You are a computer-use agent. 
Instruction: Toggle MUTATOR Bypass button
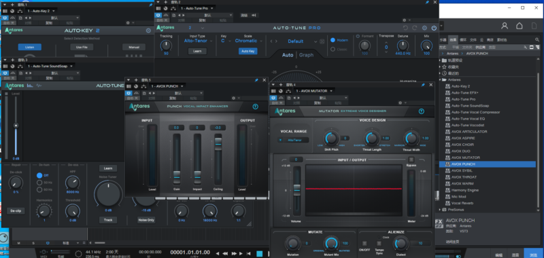[411, 160]
